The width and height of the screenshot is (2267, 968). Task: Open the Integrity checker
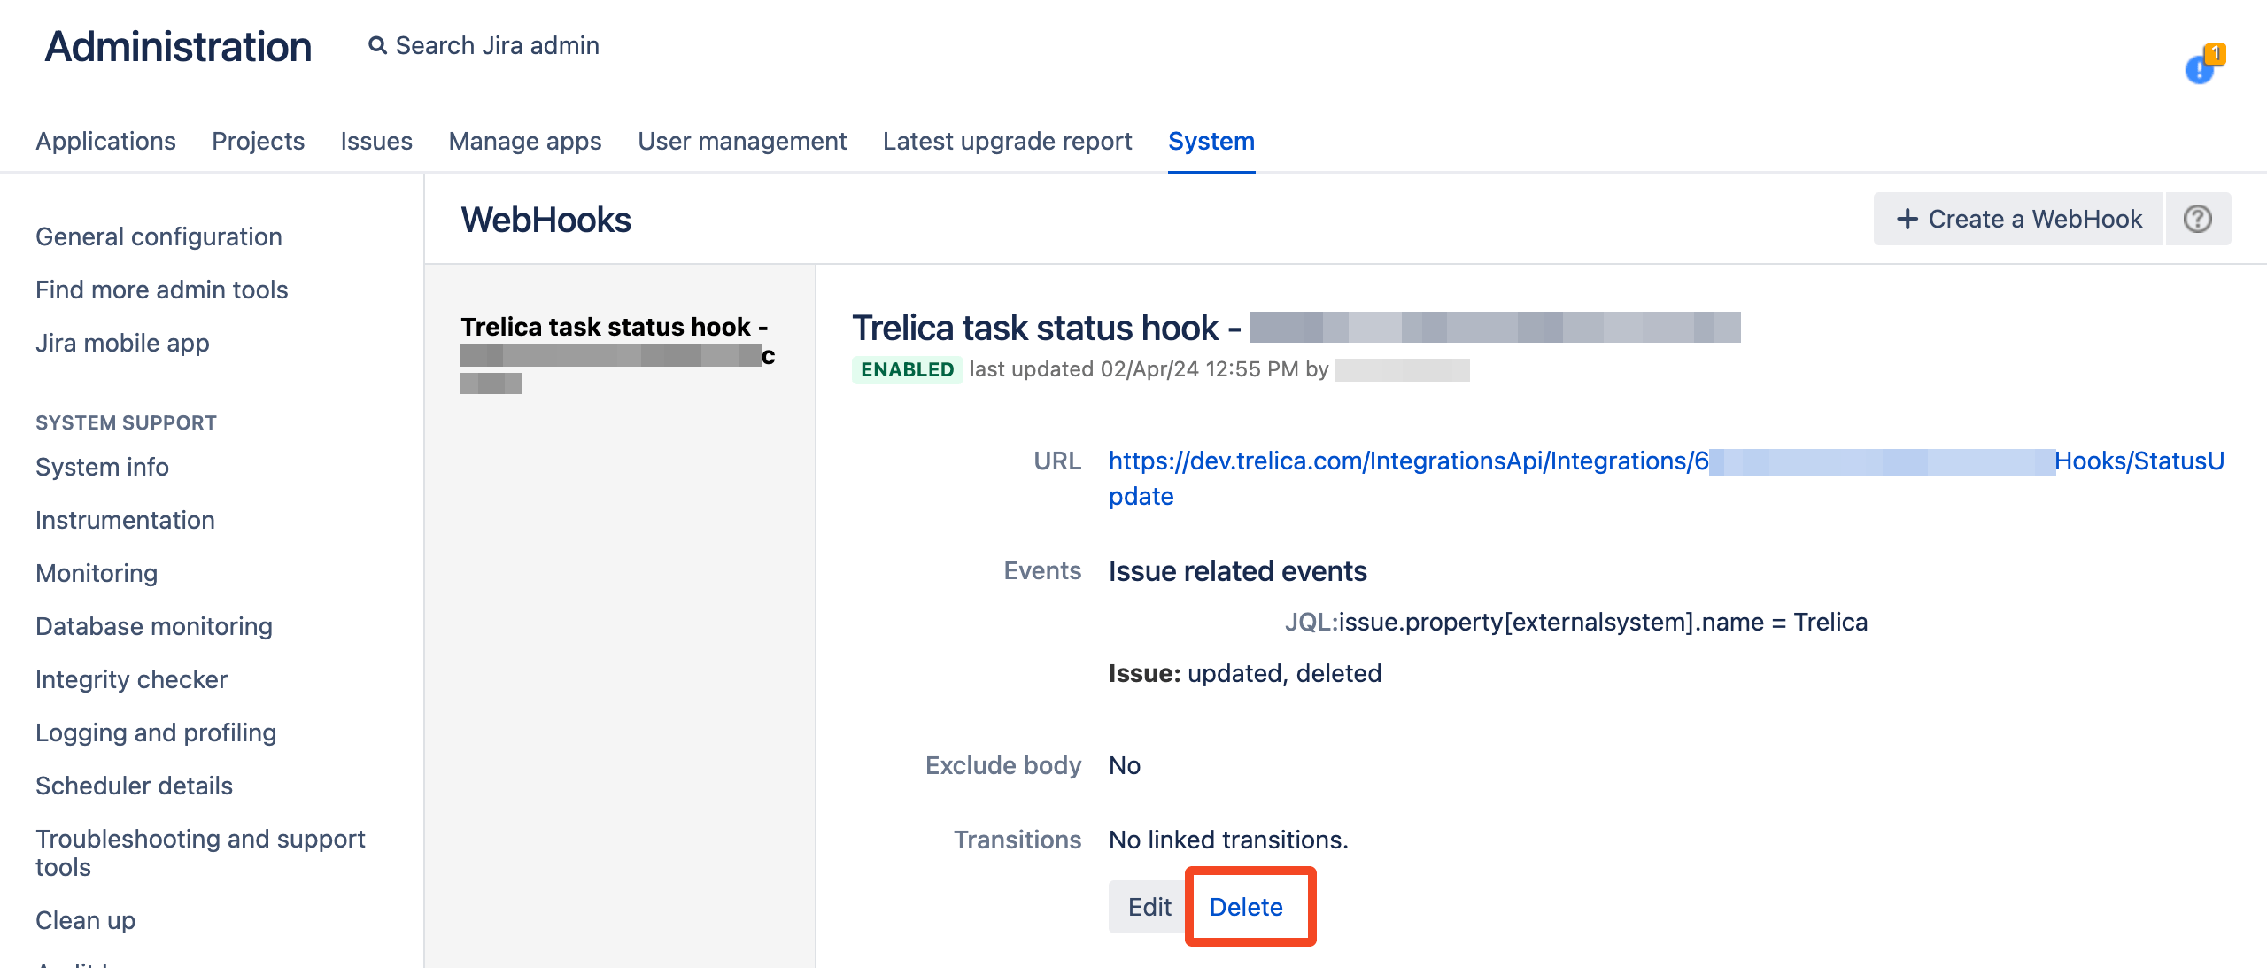point(131,679)
